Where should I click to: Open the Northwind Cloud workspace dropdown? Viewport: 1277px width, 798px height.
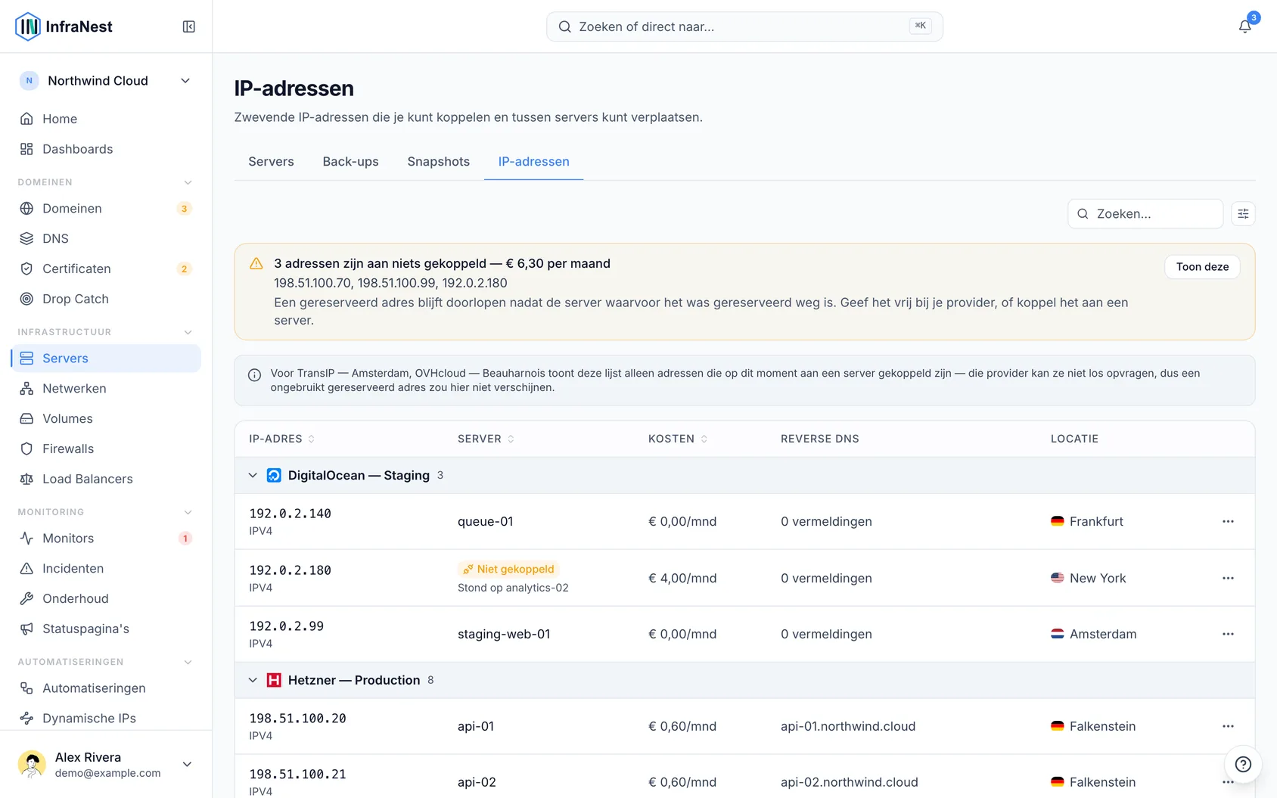106,81
